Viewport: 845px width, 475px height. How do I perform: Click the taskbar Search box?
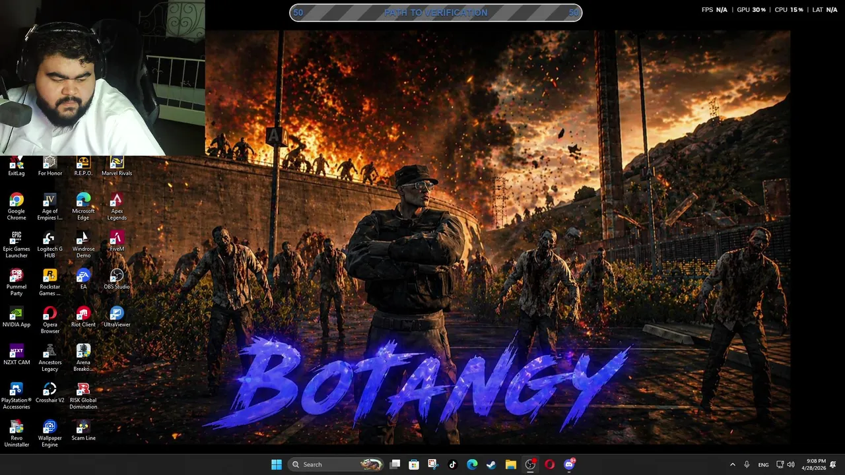[337, 464]
